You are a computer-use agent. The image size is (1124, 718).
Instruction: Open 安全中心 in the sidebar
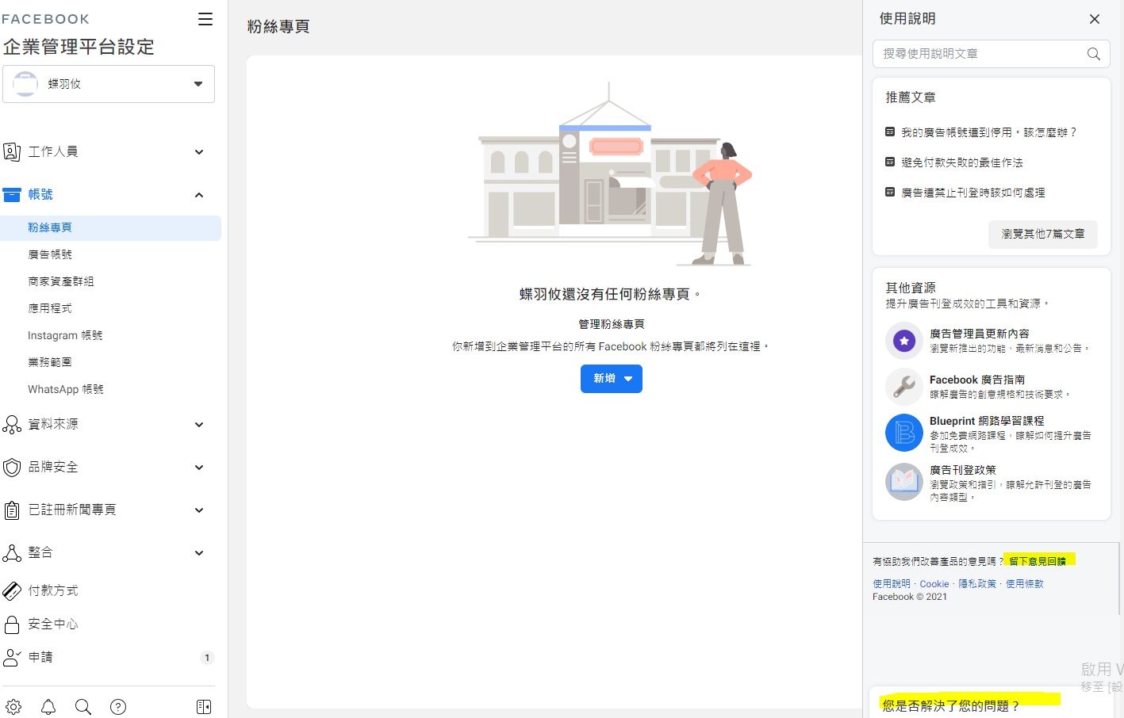click(x=53, y=624)
